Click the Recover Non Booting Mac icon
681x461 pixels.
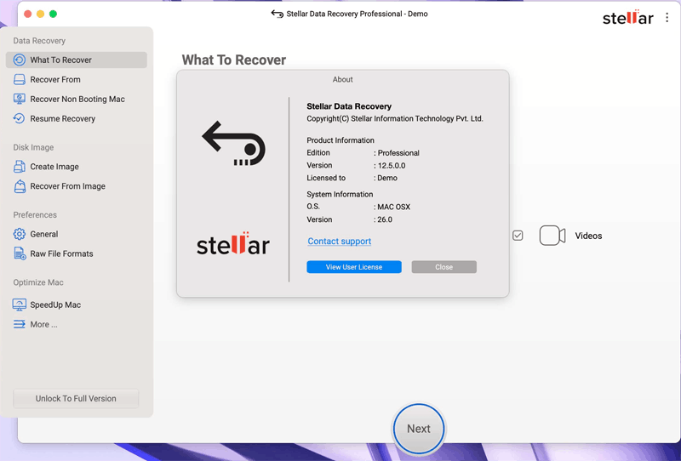[19, 99]
